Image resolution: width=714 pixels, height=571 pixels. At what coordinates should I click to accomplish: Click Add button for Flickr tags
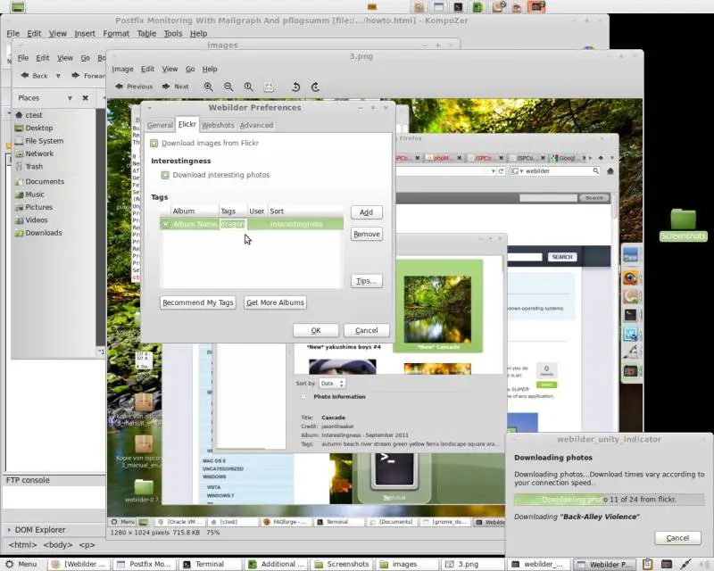click(x=366, y=212)
